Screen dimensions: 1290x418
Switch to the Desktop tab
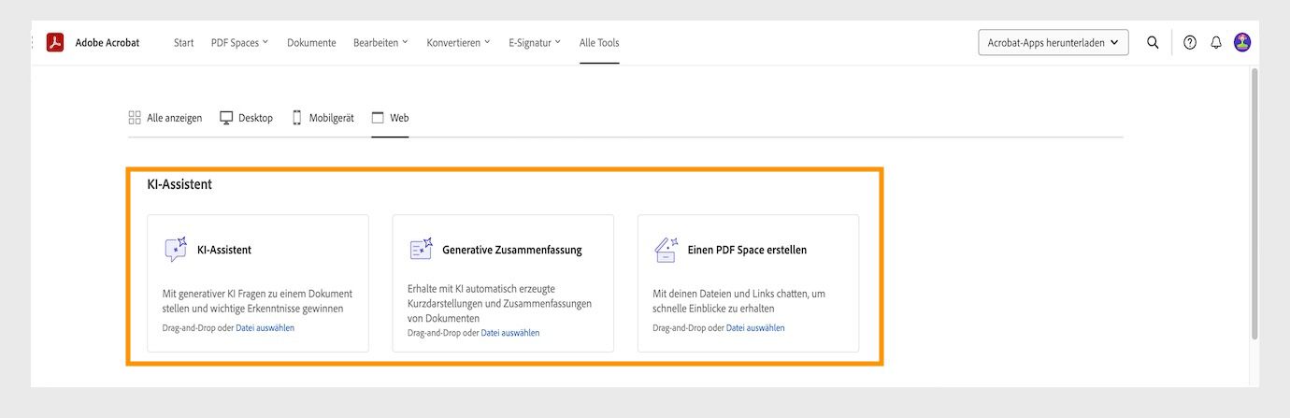[246, 118]
